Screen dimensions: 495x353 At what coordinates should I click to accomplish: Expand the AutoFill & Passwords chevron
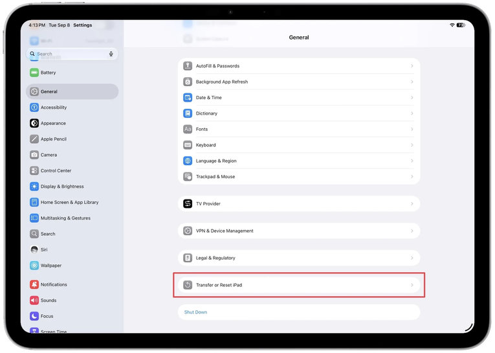(x=412, y=66)
